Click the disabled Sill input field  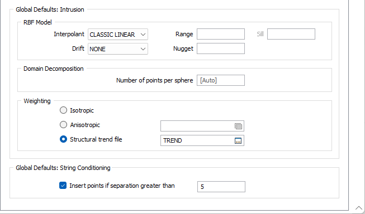coord(291,34)
